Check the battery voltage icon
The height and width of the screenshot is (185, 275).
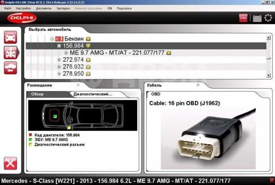pos(257,18)
